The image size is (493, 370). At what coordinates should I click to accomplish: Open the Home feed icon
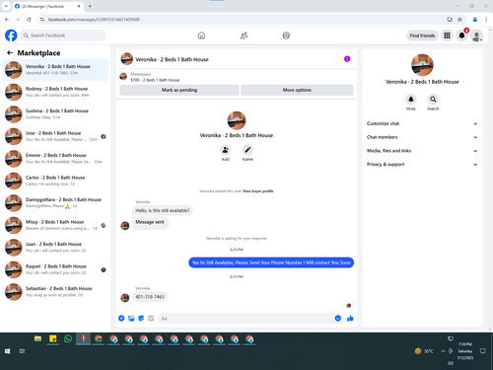point(201,36)
